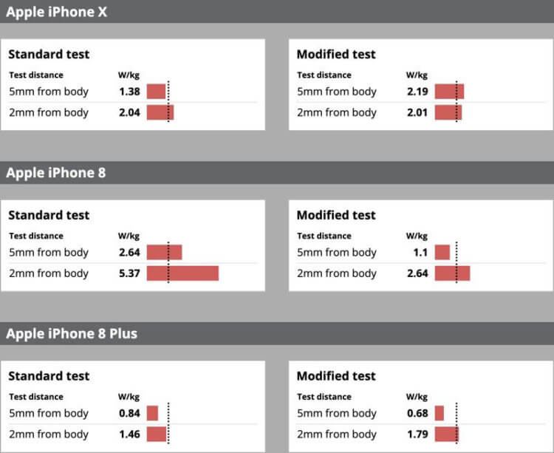The width and height of the screenshot is (554, 453).
Task: Click the 5.37 W/kg red bar
Action: [182, 273]
